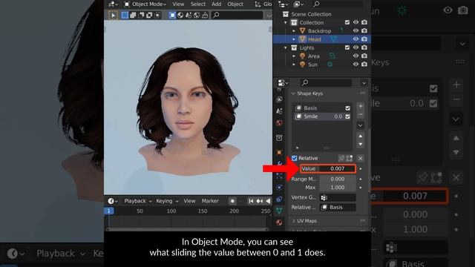The width and height of the screenshot is (475, 267).
Task: Click the shape key Value slider
Action: coord(328,169)
